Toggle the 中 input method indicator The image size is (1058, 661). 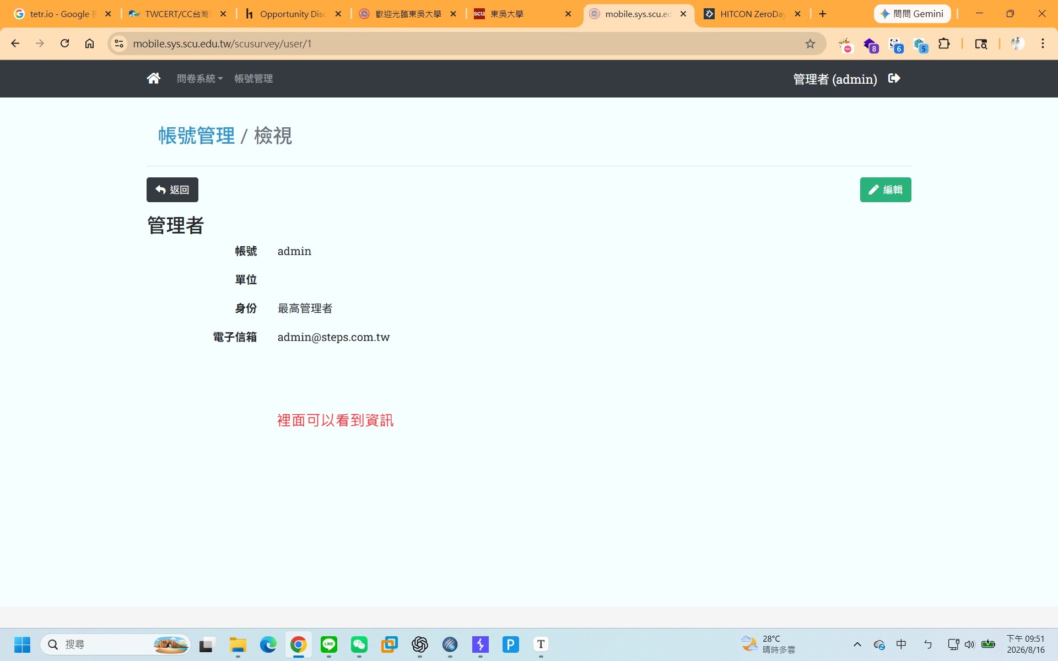click(x=902, y=644)
